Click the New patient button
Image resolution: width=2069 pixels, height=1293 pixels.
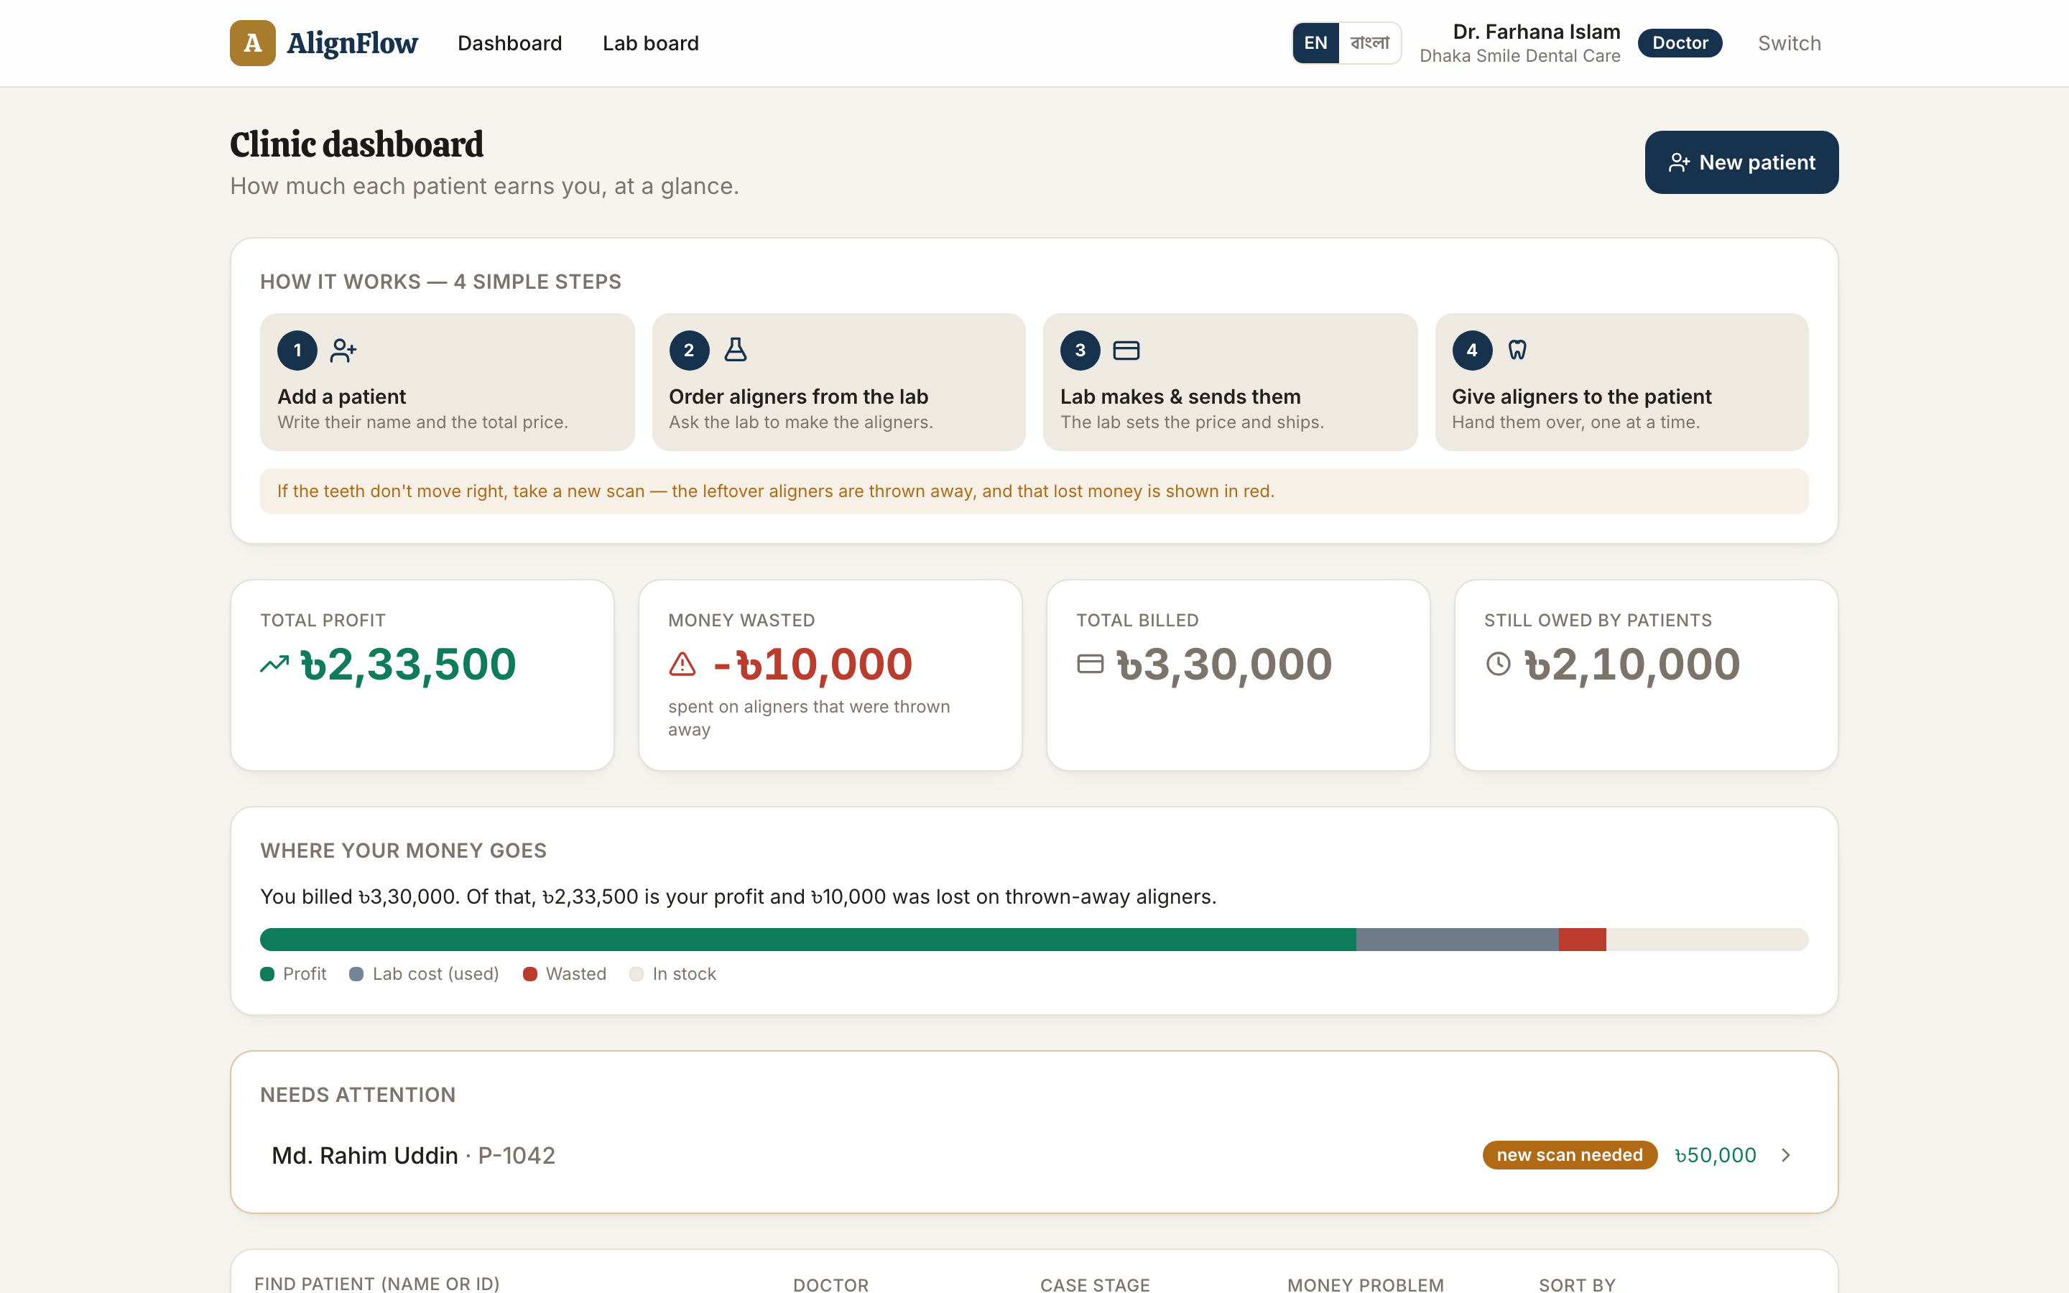click(1741, 162)
